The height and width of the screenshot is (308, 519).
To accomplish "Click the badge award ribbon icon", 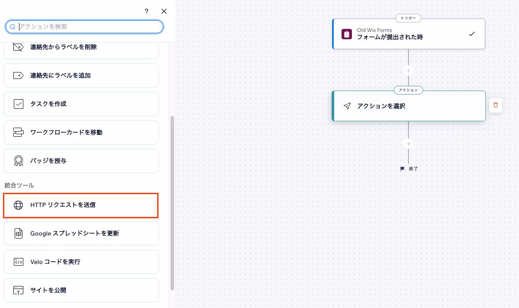I will coord(18,161).
